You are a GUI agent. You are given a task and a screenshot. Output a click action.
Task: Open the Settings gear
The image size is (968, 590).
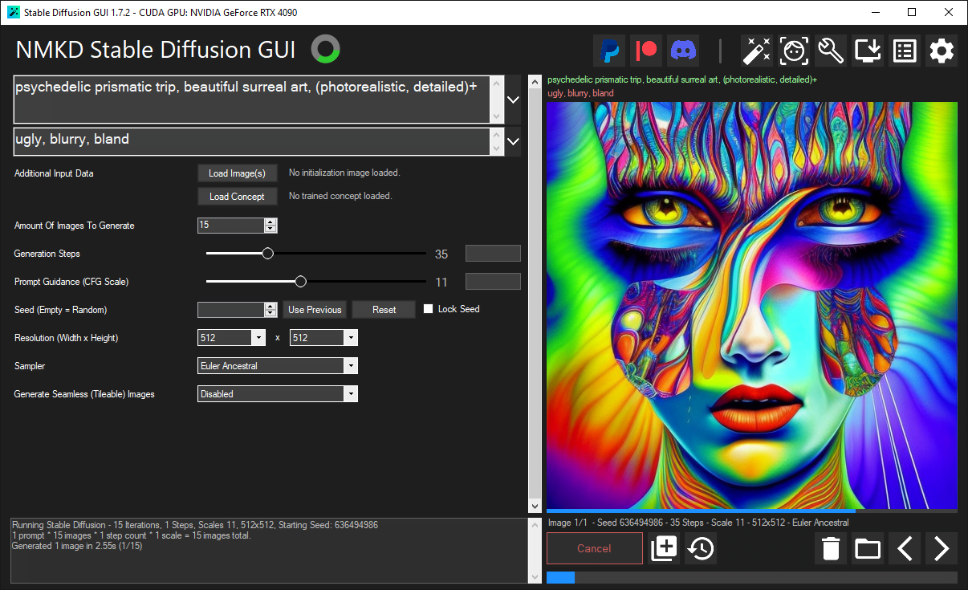point(941,51)
